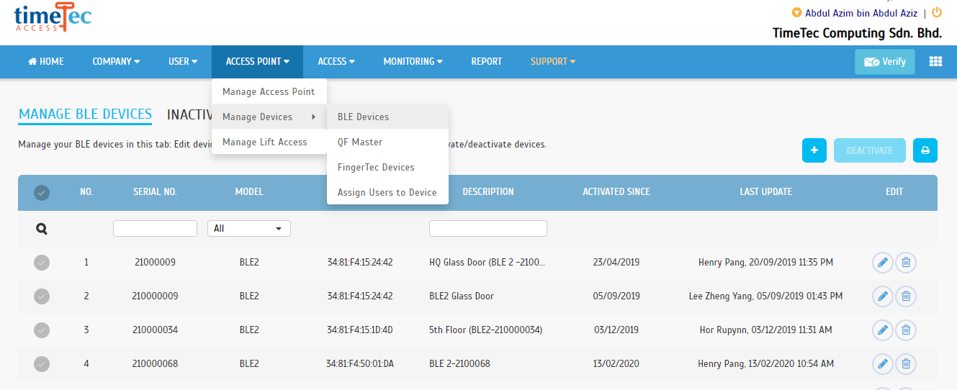Toggle the select-all checkbox in table header
The width and height of the screenshot is (957, 390).
point(42,192)
